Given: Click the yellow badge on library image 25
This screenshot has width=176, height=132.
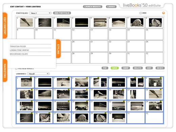Looking at the screenshot, I should pos(32,113).
